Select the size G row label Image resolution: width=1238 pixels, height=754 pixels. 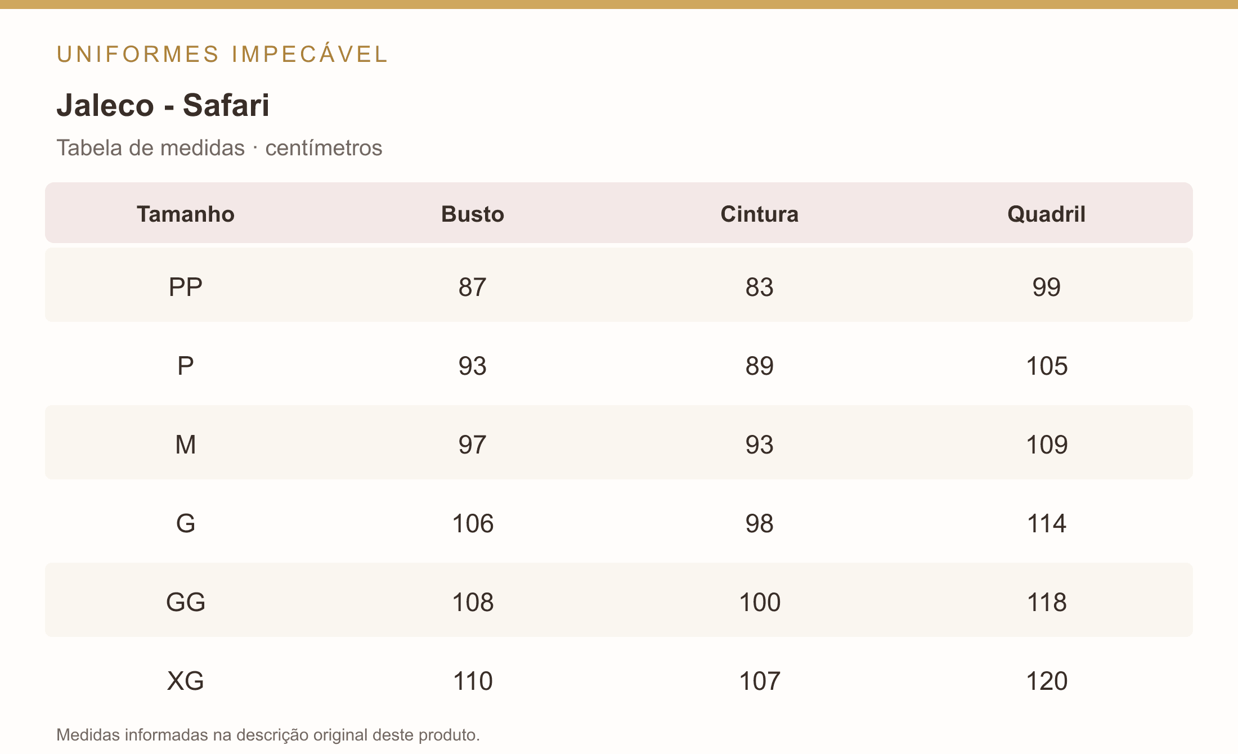(186, 523)
